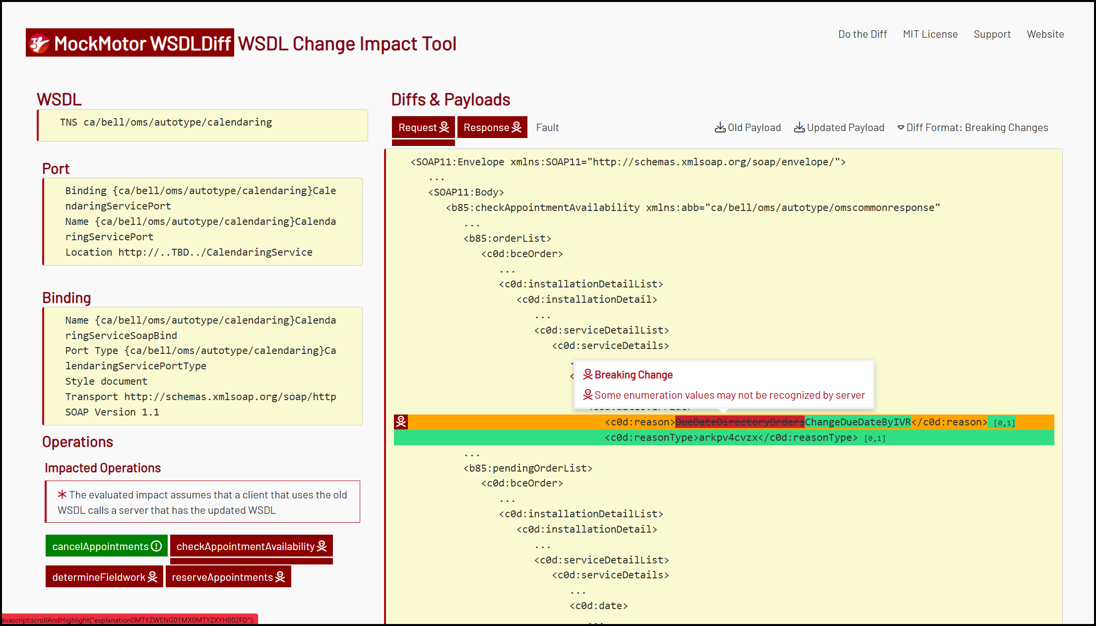The height and width of the screenshot is (626, 1096).
Task: Click the SOAP Version 1.1 line
Action: click(x=112, y=412)
